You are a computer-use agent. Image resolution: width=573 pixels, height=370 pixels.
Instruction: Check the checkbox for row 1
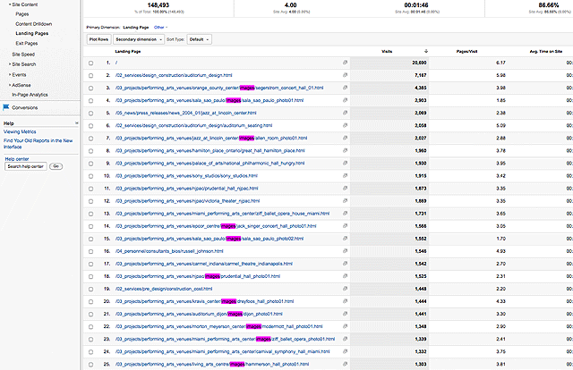pyautogui.click(x=92, y=63)
